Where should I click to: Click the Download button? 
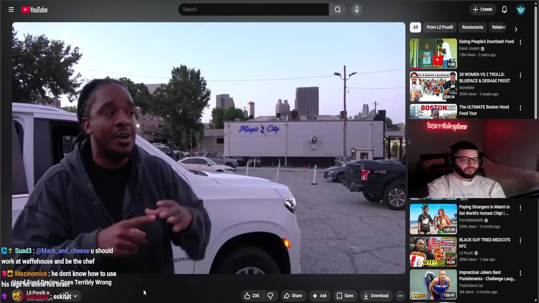[376, 295]
